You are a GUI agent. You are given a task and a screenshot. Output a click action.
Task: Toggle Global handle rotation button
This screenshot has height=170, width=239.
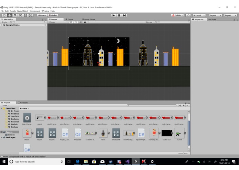53,15
